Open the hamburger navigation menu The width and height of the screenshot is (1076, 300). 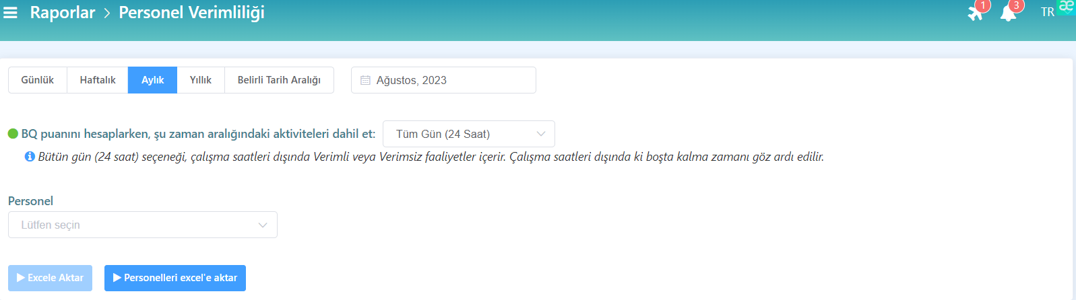coord(10,13)
